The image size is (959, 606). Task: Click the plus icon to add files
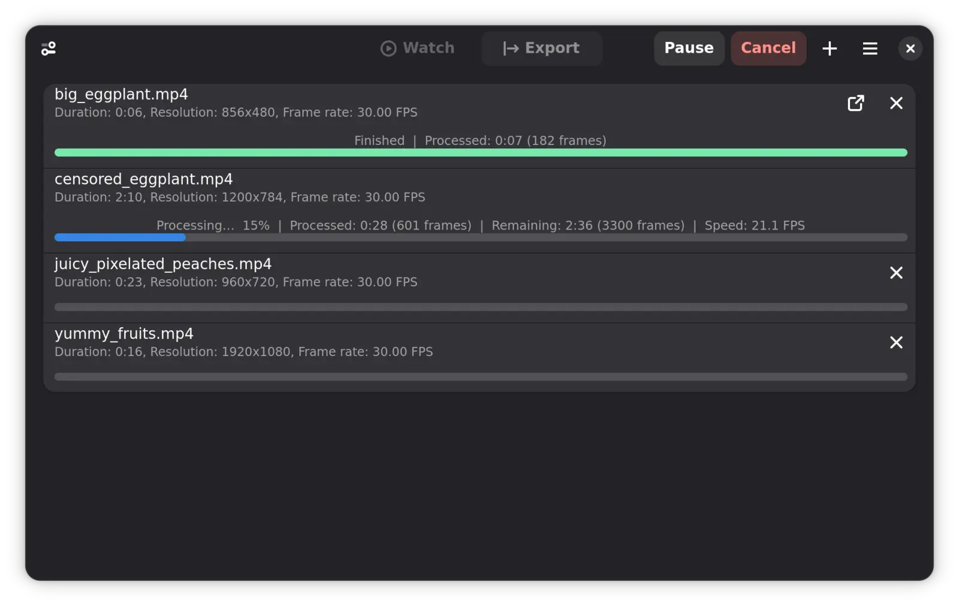coord(830,49)
